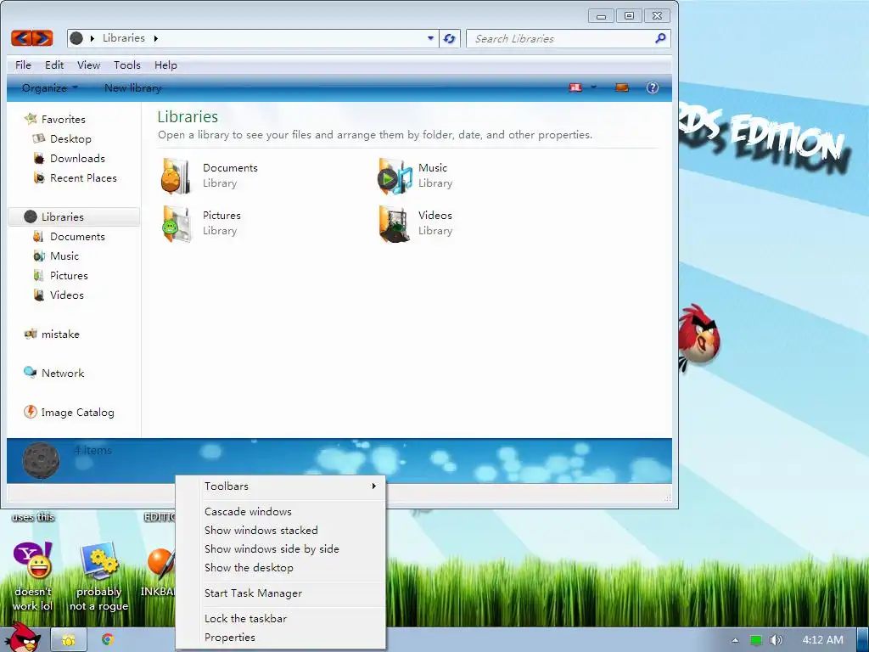Choose Cascade windows
This screenshot has height=652, width=869.
[x=281, y=511]
